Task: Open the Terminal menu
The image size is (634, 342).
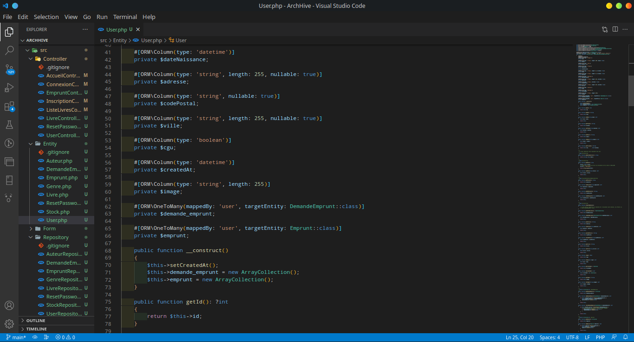Action: click(x=125, y=17)
